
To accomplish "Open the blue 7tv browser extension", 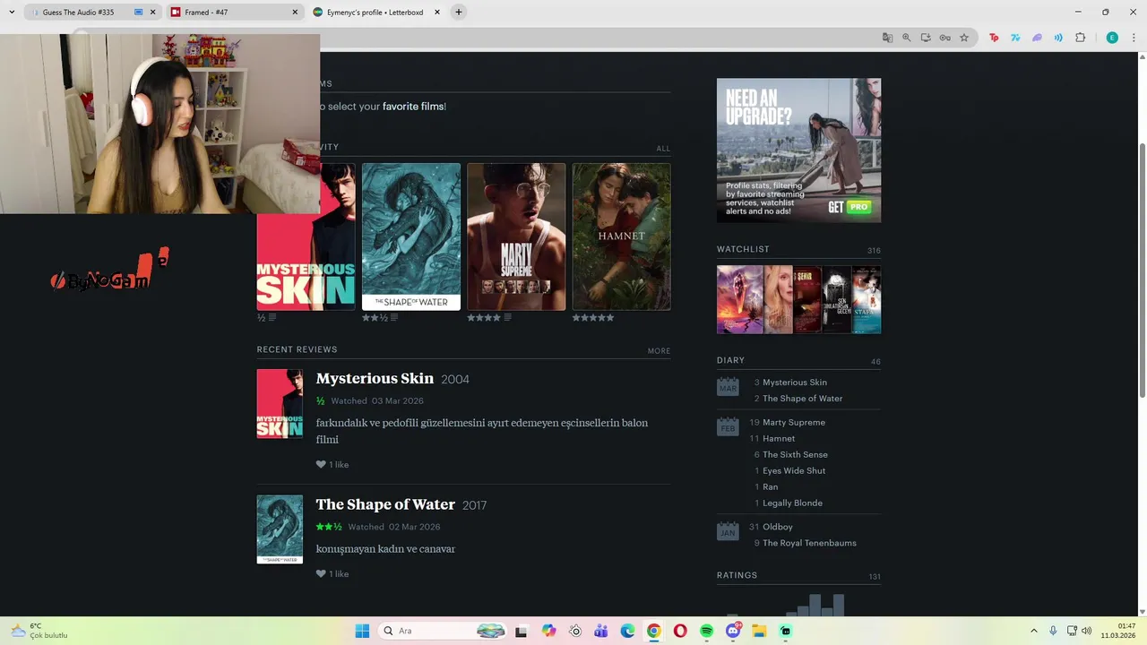I will pyautogui.click(x=1015, y=38).
